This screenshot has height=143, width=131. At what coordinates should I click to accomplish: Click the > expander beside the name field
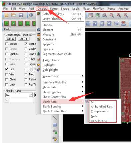pos(6,100)
